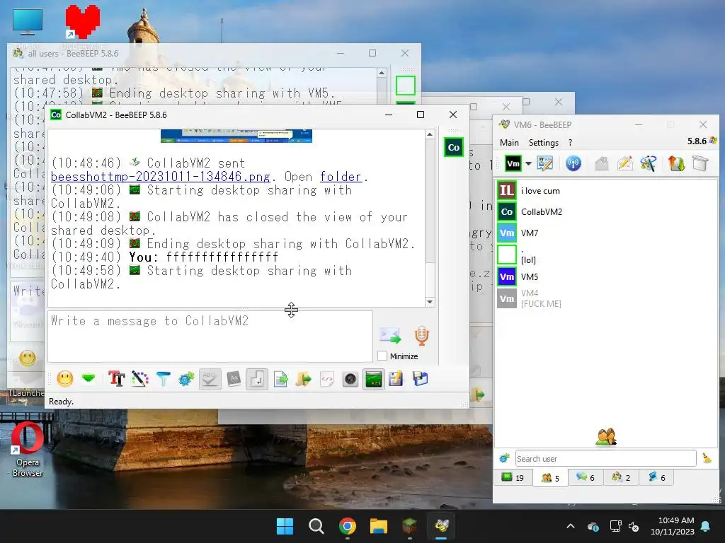Viewport: 725px width, 543px height.
Task: Open the beesshottmp-20231011-134846.png link
Action: point(161,176)
